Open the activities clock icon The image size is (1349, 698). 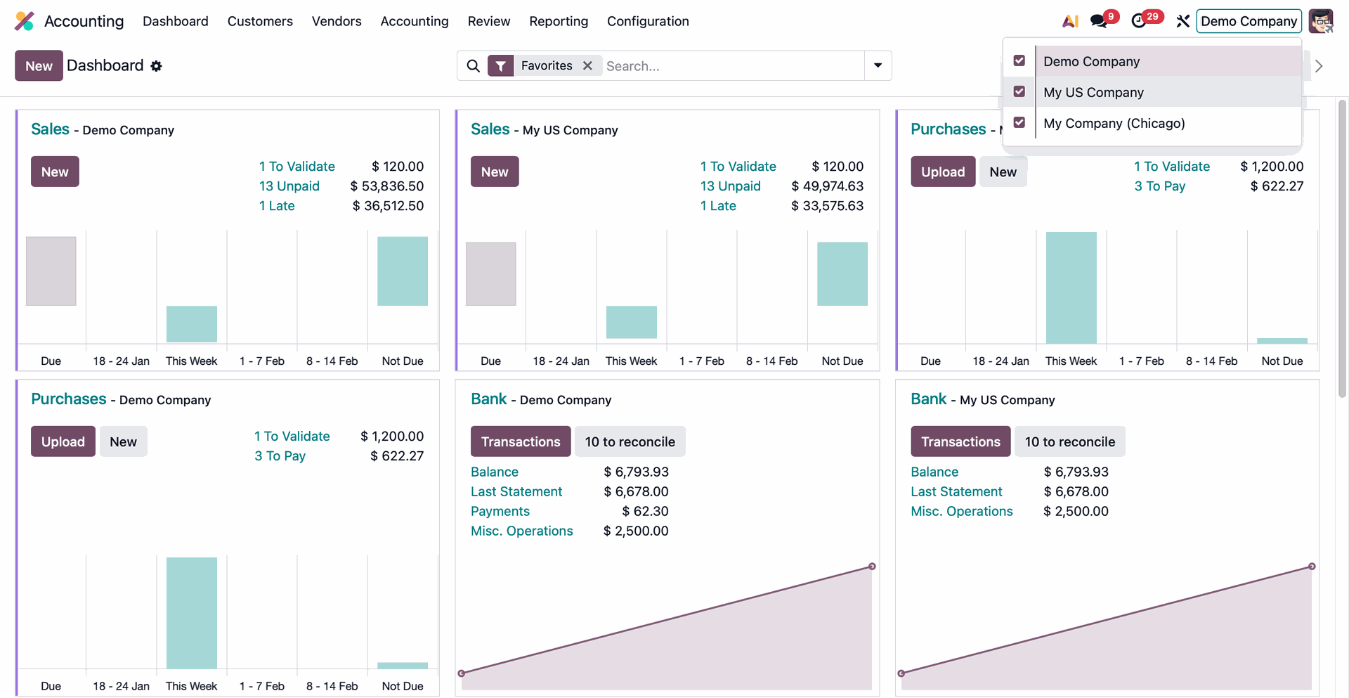pyautogui.click(x=1139, y=21)
